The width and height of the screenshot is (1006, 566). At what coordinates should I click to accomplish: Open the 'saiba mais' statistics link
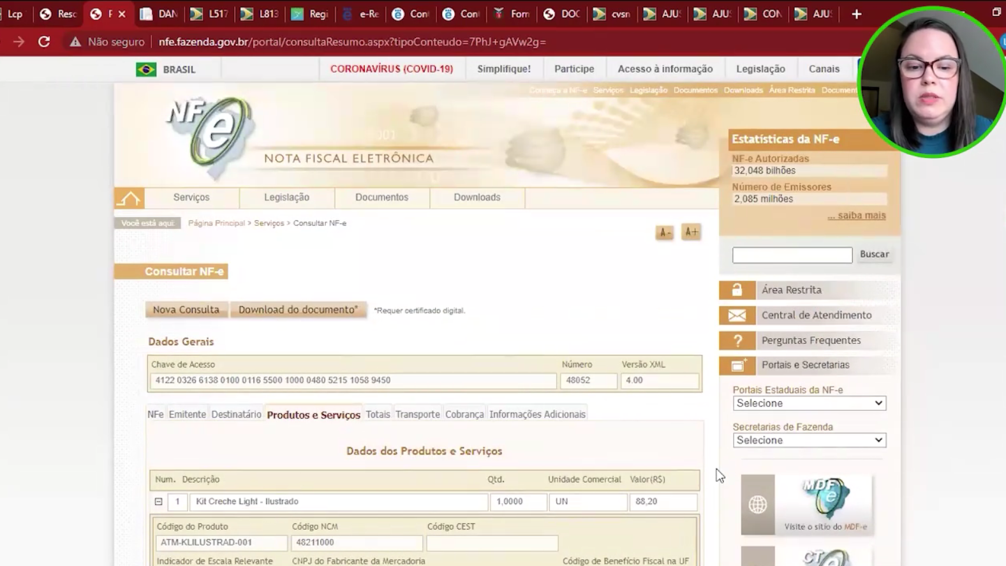857,216
